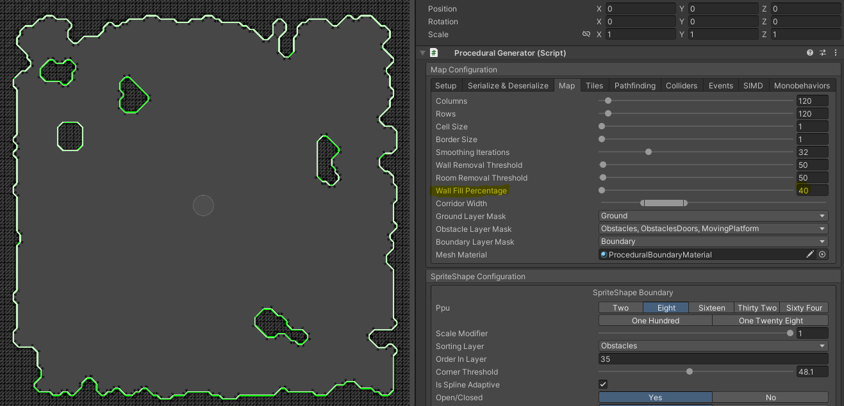Switch to the Tiles tab
The width and height of the screenshot is (844, 406).
595,85
